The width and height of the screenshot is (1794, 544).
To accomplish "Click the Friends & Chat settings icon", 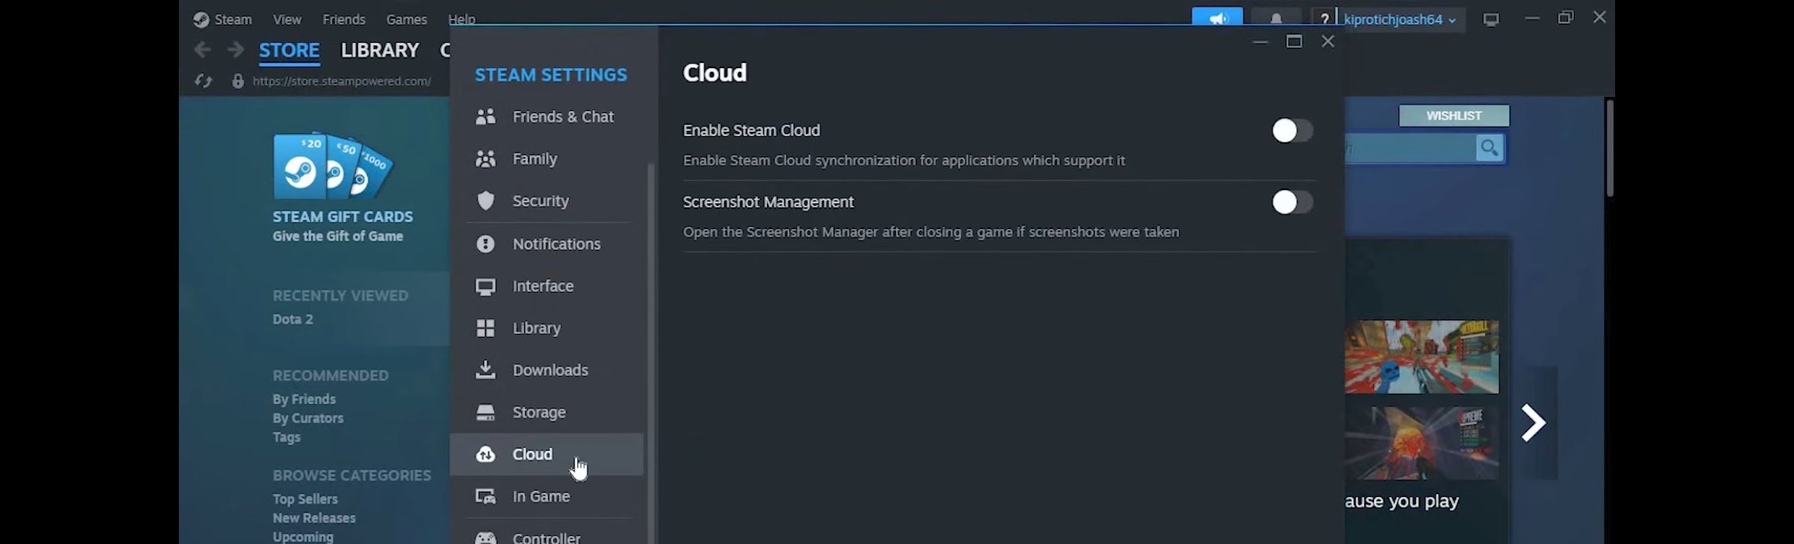I will (485, 117).
